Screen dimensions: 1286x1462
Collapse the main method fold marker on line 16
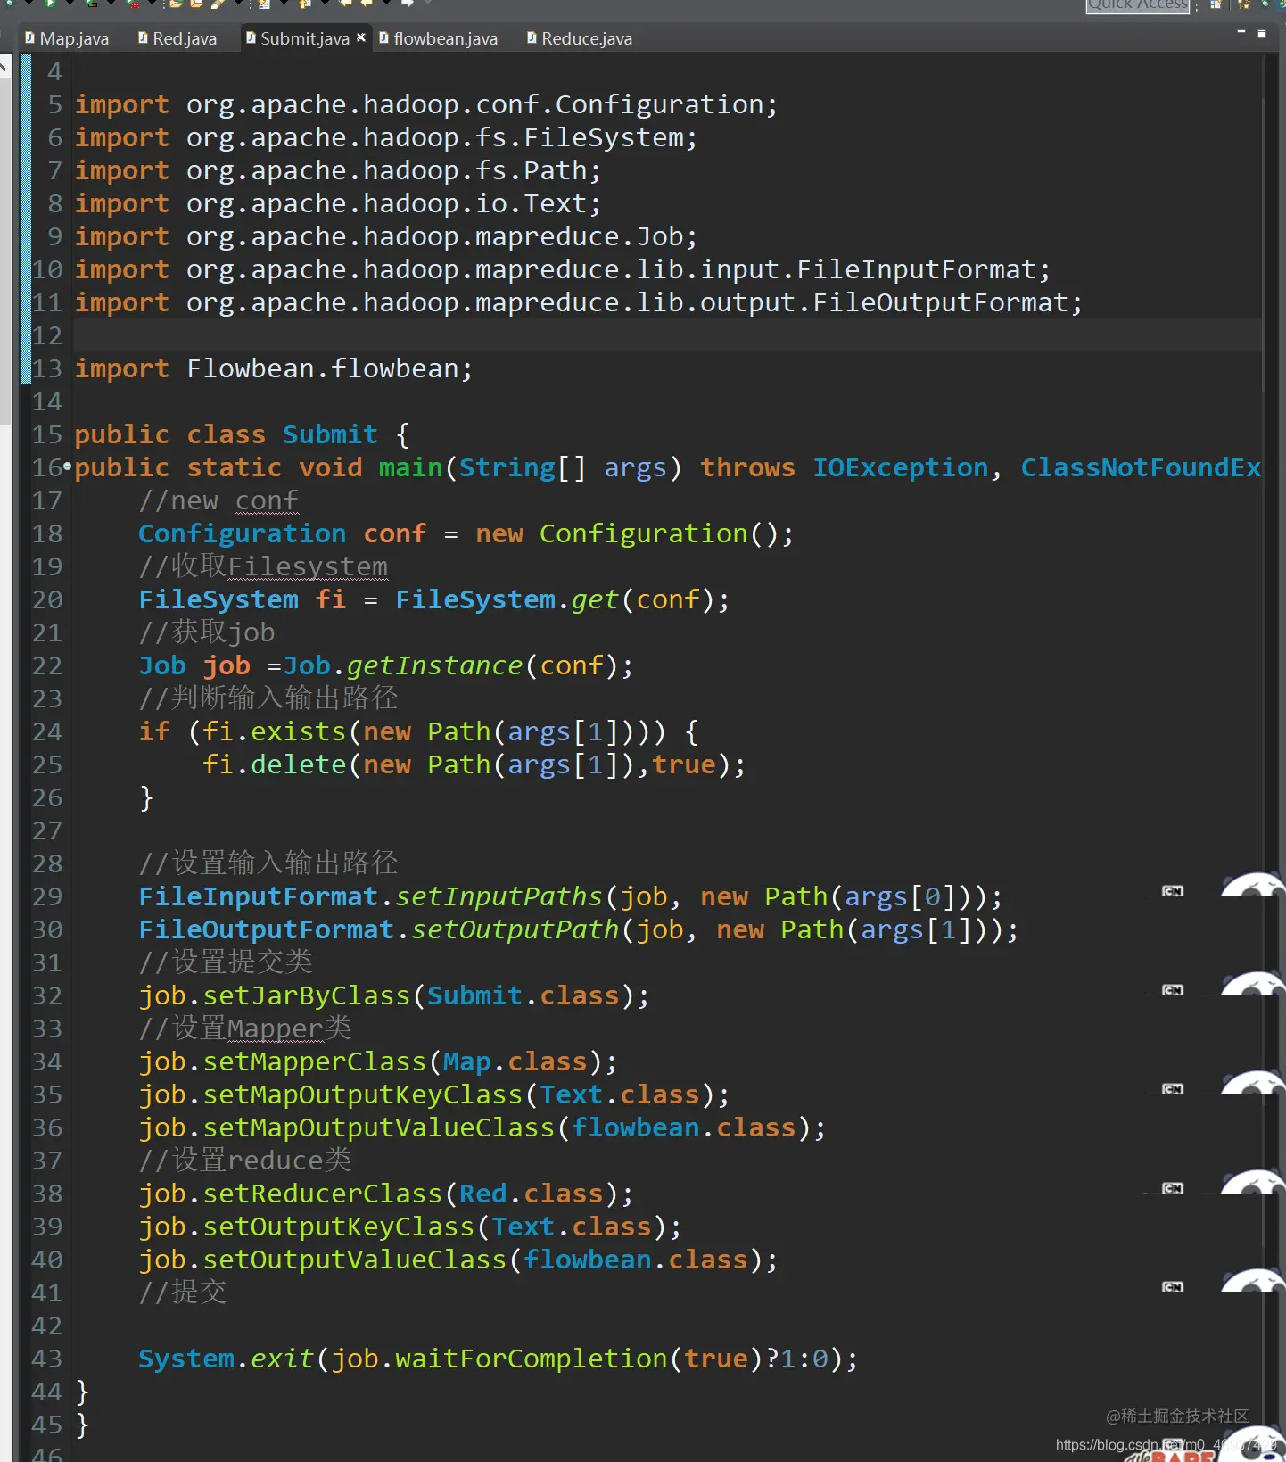(x=68, y=466)
